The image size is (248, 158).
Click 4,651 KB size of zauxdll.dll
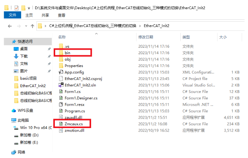[x=231, y=117]
